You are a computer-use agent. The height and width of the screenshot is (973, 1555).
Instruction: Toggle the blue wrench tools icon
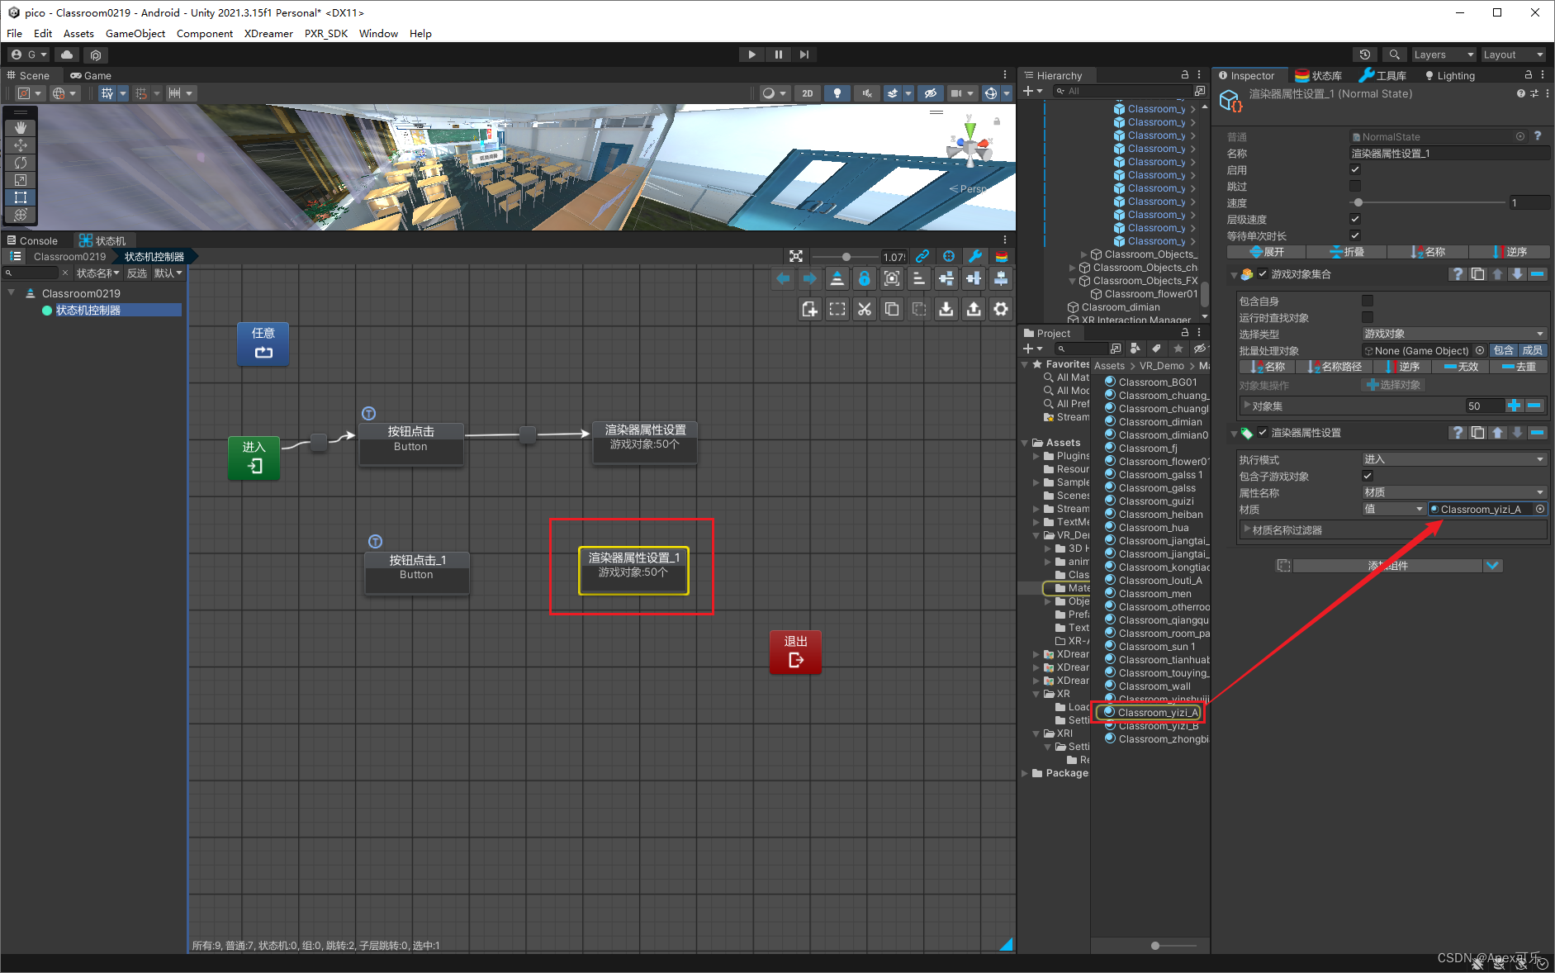pyautogui.click(x=975, y=257)
